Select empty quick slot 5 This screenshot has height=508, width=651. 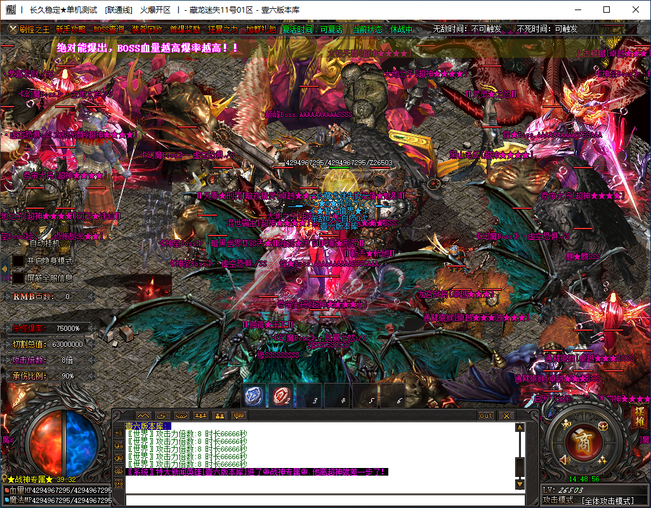click(x=365, y=395)
